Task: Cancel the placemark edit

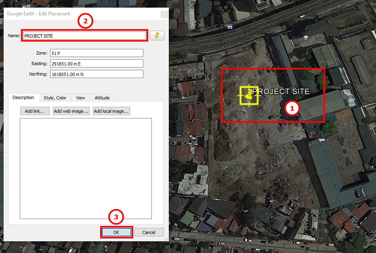Action: tap(149, 232)
